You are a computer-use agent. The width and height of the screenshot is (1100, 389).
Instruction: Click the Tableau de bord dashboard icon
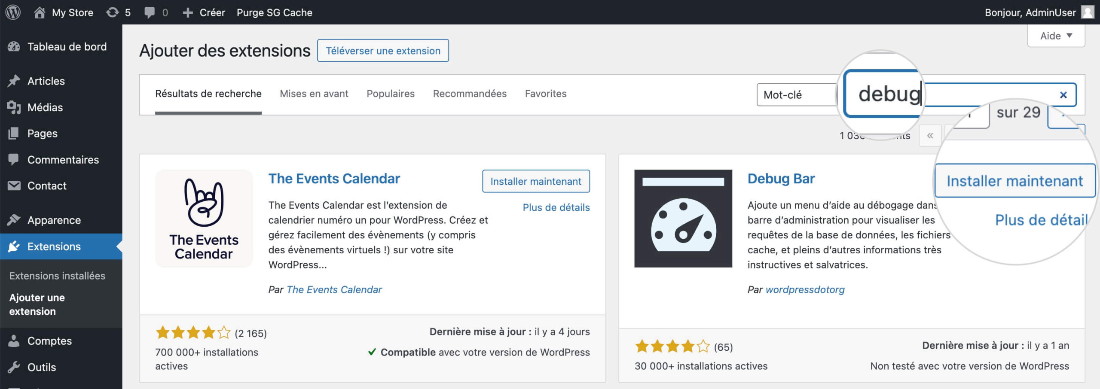pos(14,46)
